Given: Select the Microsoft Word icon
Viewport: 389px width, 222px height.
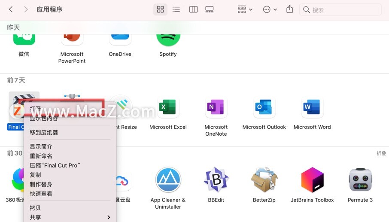Looking at the screenshot, I should click(x=312, y=107).
